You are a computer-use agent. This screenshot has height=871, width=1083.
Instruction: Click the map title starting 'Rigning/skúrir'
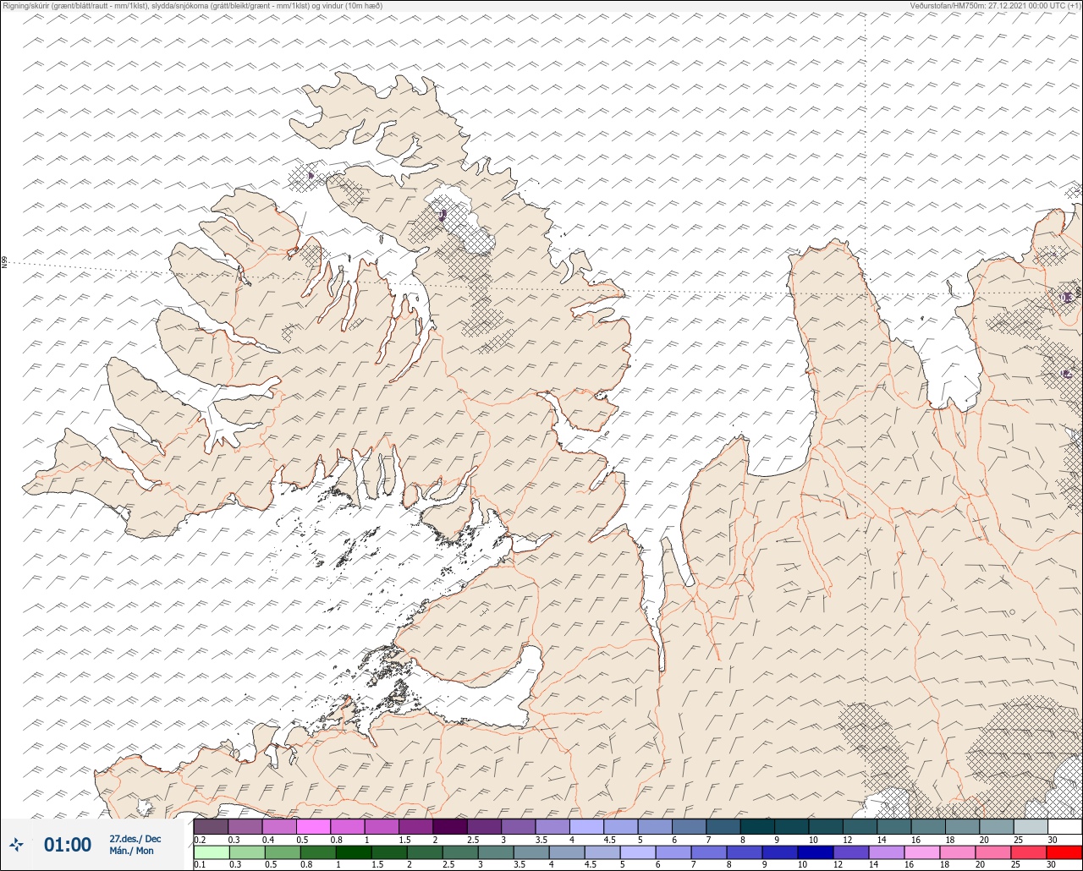[x=191, y=5]
